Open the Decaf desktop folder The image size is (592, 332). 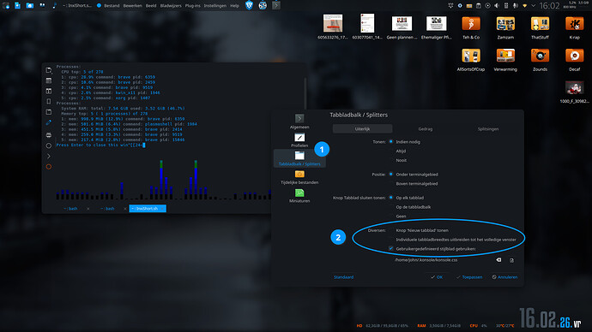(574, 60)
